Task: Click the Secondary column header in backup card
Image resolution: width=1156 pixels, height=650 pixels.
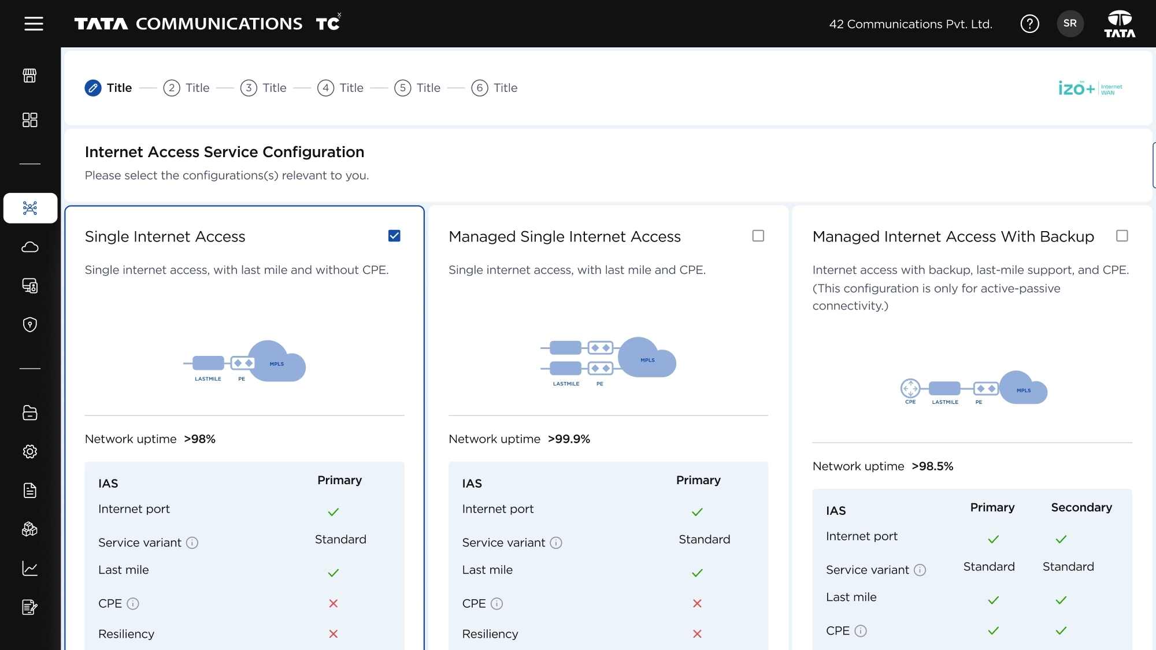Action: (1081, 507)
